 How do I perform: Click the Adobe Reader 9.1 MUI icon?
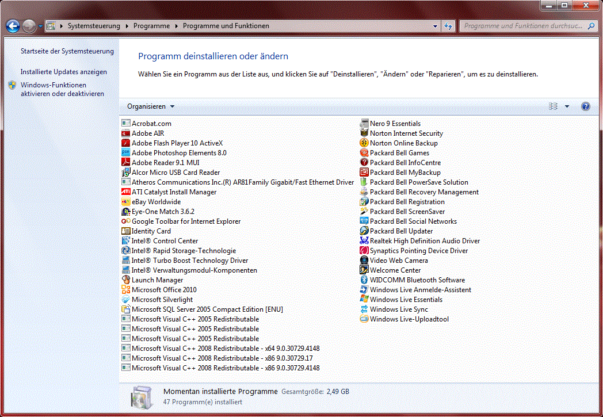point(126,163)
